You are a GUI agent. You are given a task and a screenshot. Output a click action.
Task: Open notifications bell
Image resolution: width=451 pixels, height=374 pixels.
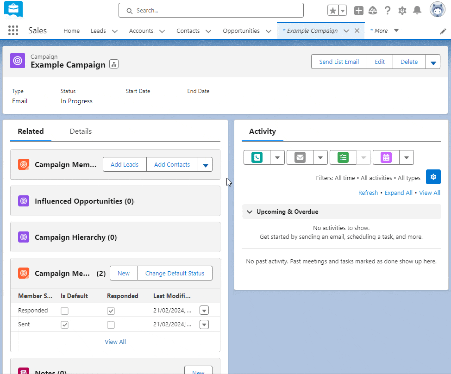tap(417, 11)
